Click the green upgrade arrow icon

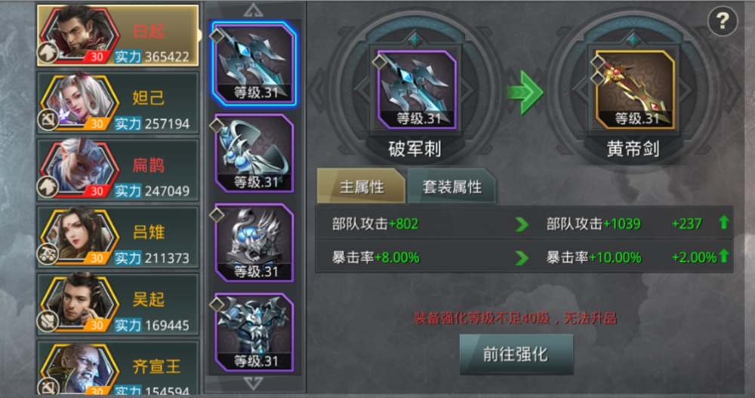(525, 92)
